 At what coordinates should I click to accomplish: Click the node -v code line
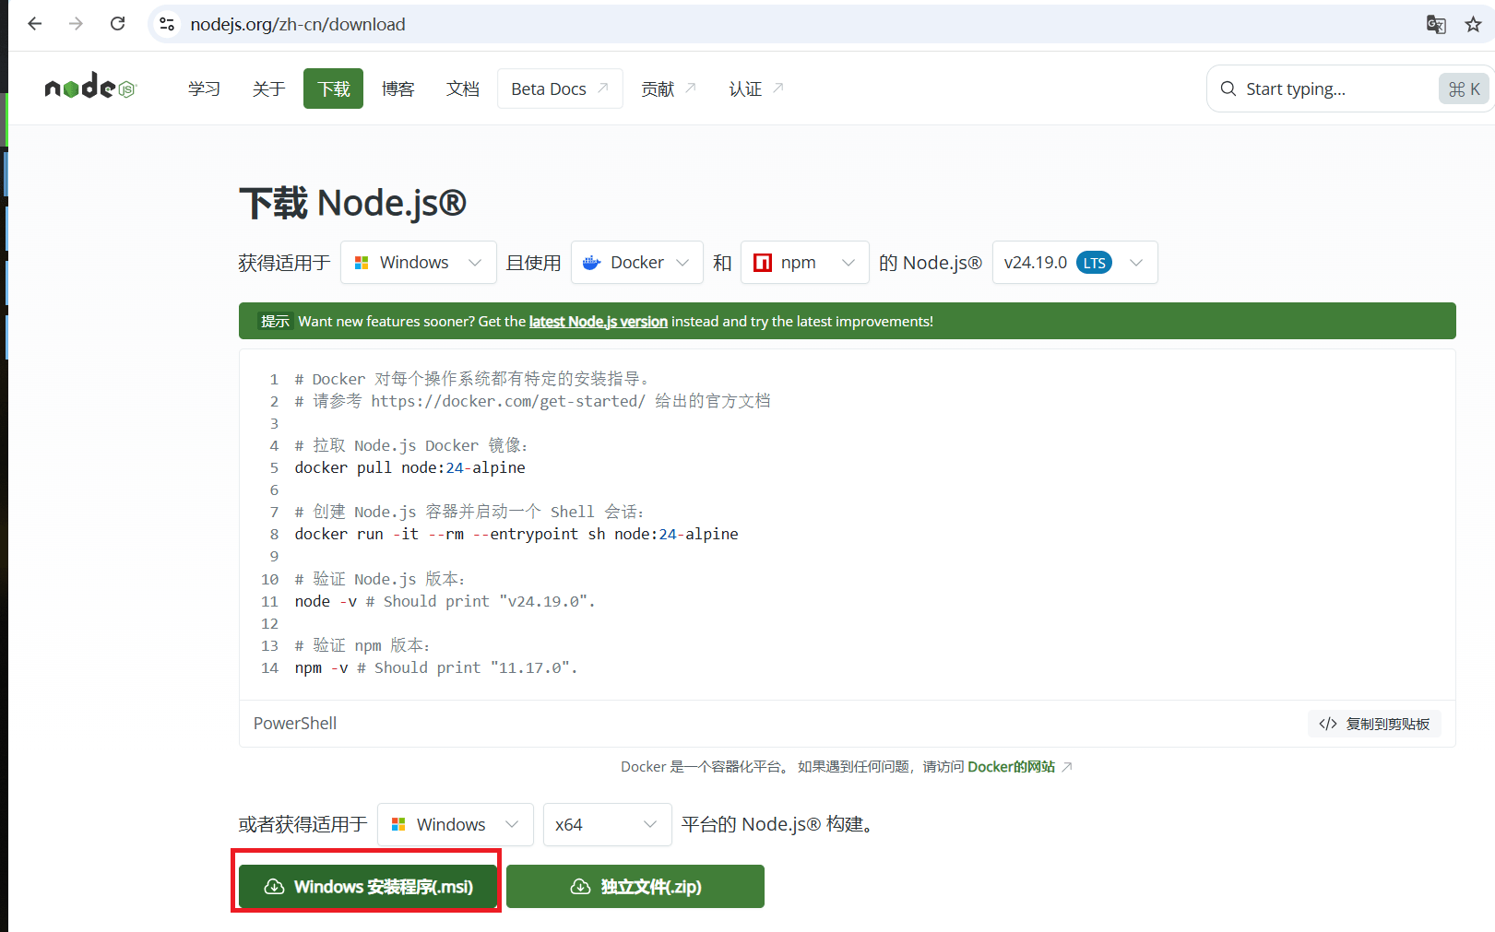tap(445, 601)
